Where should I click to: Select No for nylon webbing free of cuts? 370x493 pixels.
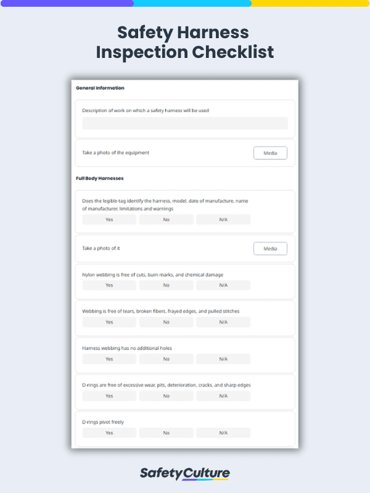[166, 285]
